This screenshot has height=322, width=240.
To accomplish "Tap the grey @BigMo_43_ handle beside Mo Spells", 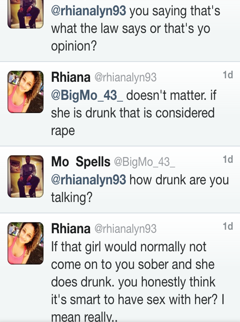I will 144,162.
